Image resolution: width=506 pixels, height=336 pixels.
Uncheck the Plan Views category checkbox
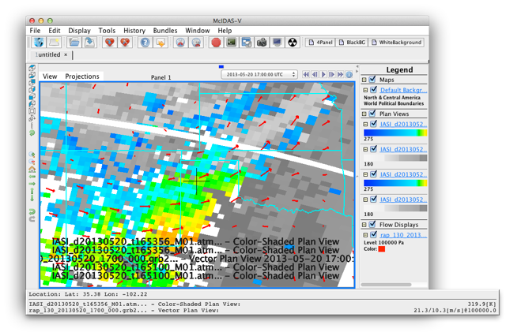click(x=373, y=113)
